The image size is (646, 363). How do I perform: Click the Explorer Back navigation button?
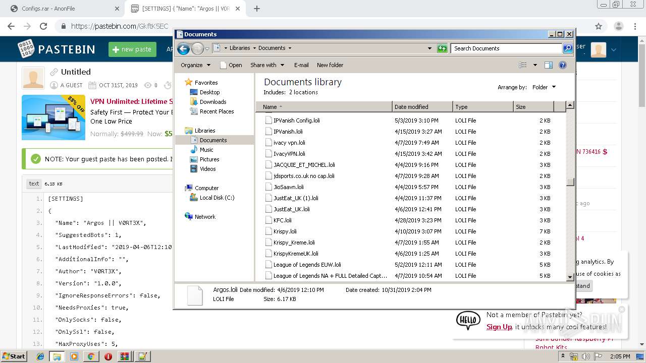click(x=184, y=48)
